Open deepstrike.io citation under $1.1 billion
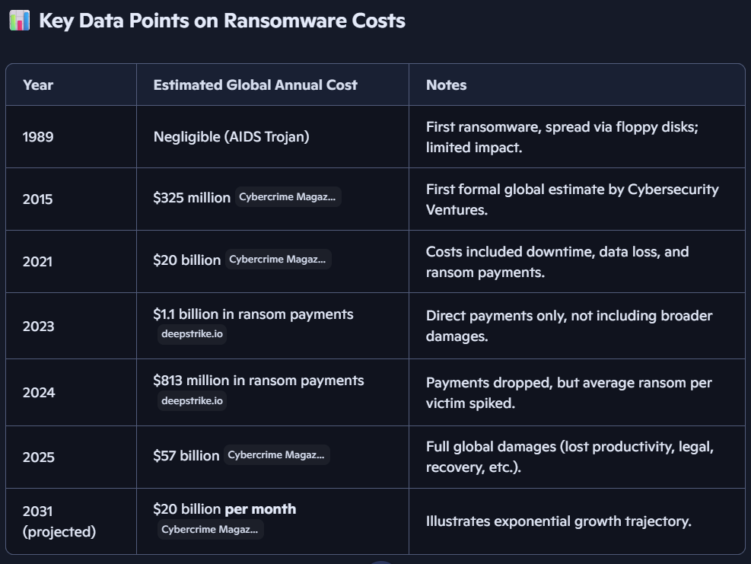The width and height of the screenshot is (751, 564). pyautogui.click(x=192, y=334)
